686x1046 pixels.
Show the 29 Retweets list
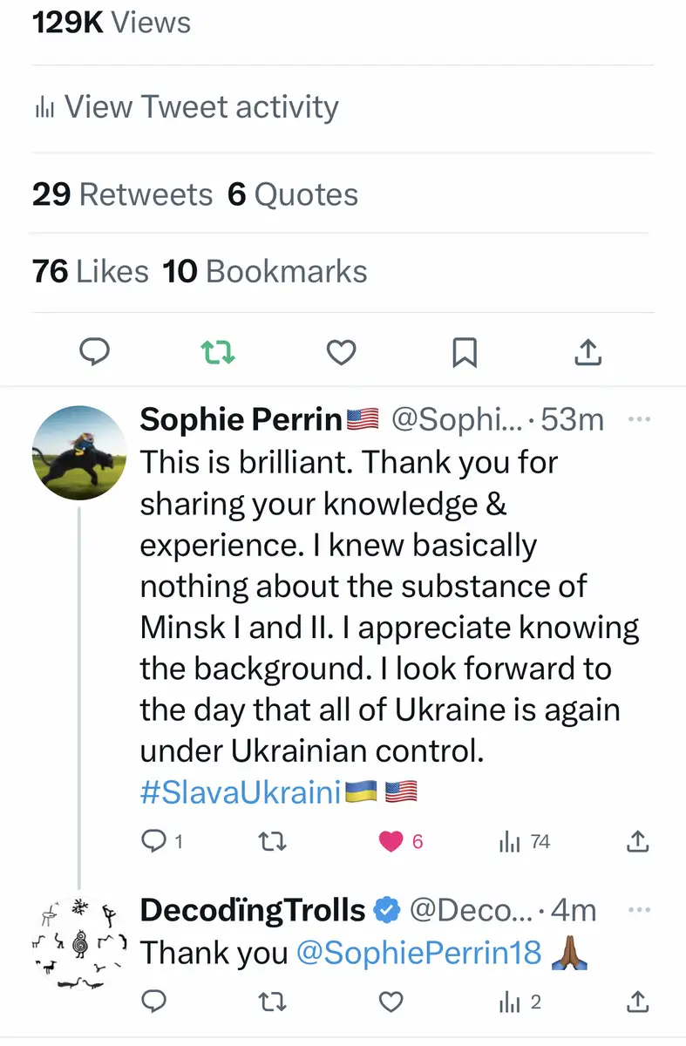click(x=122, y=194)
